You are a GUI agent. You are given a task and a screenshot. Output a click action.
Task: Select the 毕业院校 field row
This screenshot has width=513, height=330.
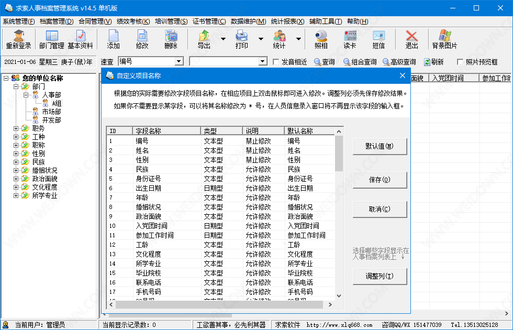pos(221,273)
